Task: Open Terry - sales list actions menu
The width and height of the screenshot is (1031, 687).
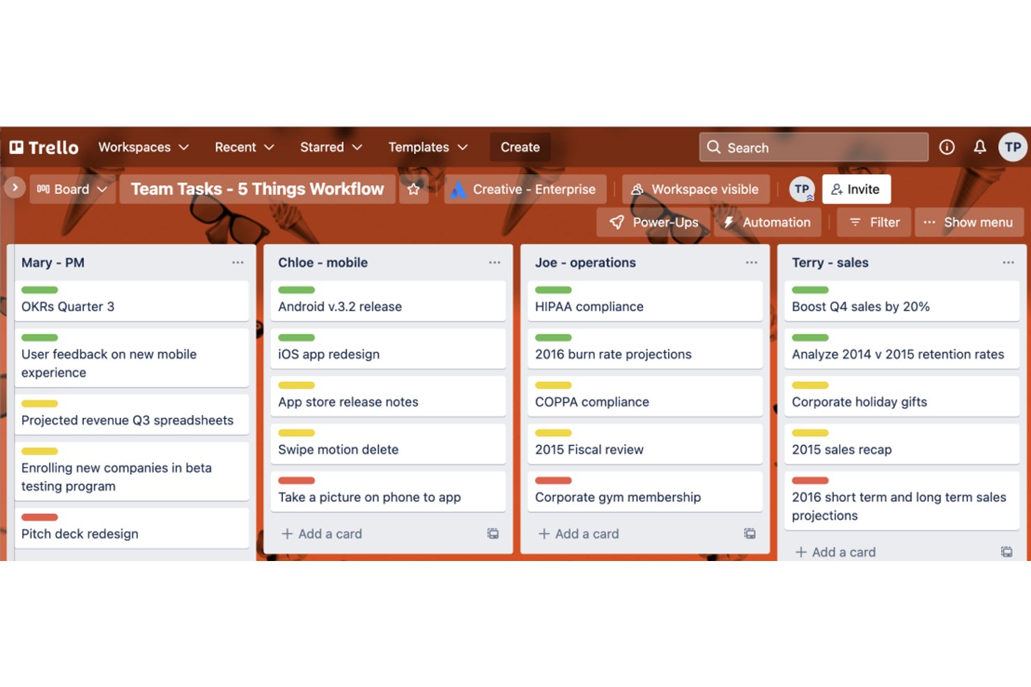Action: click(1008, 262)
